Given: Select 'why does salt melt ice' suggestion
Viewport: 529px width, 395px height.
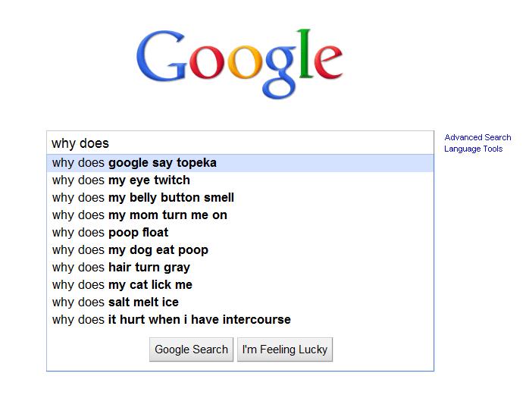Looking at the screenshot, I should (x=240, y=303).
